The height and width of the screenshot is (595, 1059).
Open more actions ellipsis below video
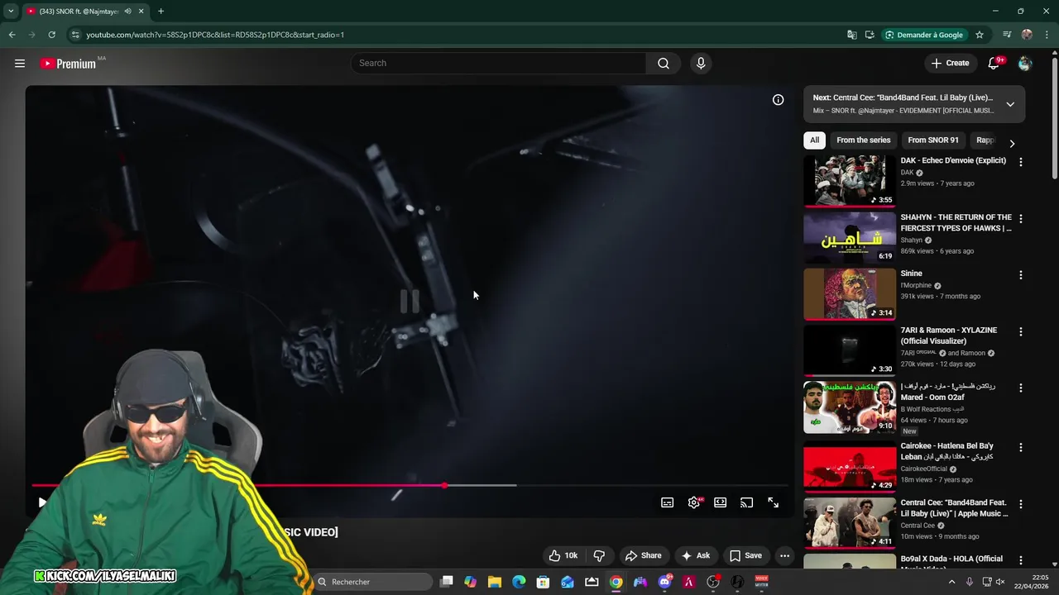[784, 555]
